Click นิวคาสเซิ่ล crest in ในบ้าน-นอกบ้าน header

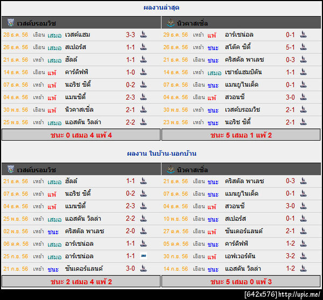171,169
